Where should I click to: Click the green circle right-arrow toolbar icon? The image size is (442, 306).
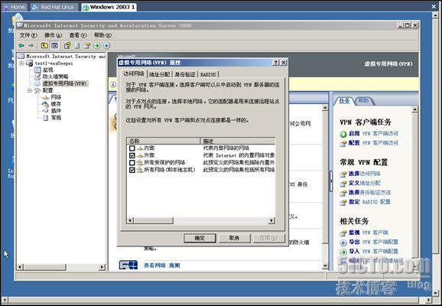click(x=96, y=45)
